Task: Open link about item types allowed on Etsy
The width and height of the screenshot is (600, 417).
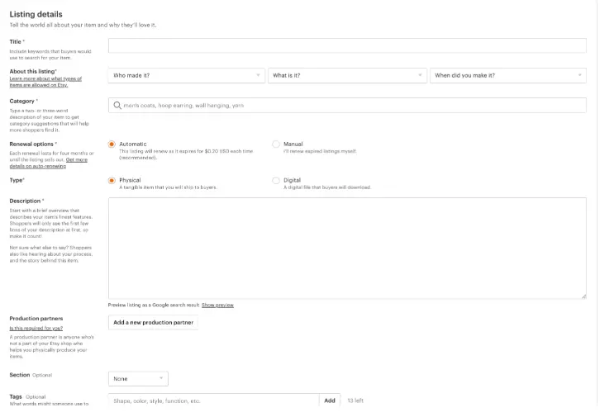Action: pyautogui.click(x=45, y=81)
